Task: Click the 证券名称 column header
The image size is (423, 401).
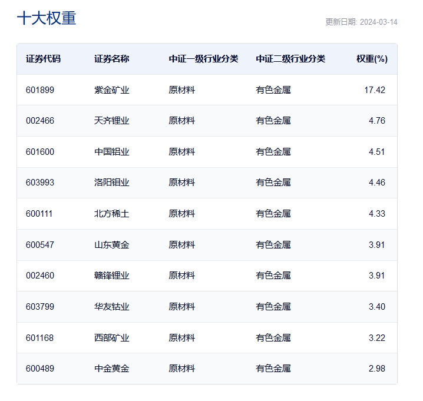Action: click(x=112, y=59)
